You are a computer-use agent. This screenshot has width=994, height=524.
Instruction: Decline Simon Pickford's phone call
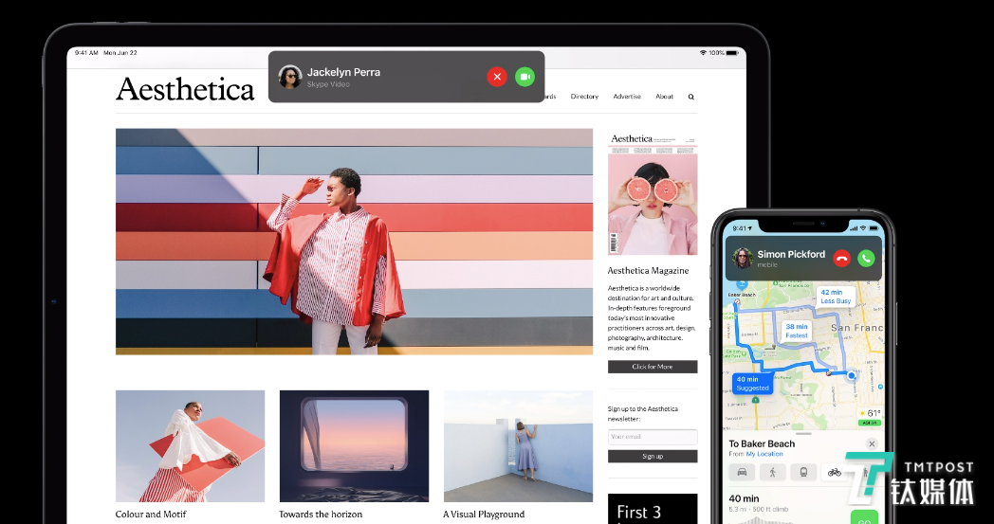[842, 258]
